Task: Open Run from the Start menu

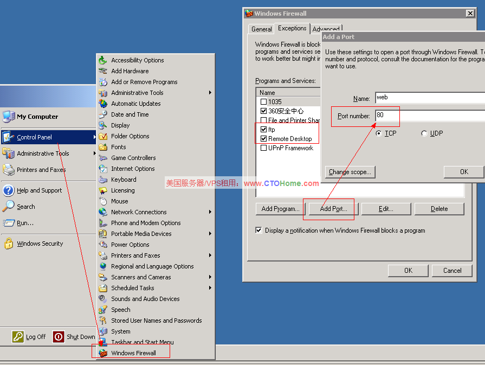Action: (x=25, y=223)
